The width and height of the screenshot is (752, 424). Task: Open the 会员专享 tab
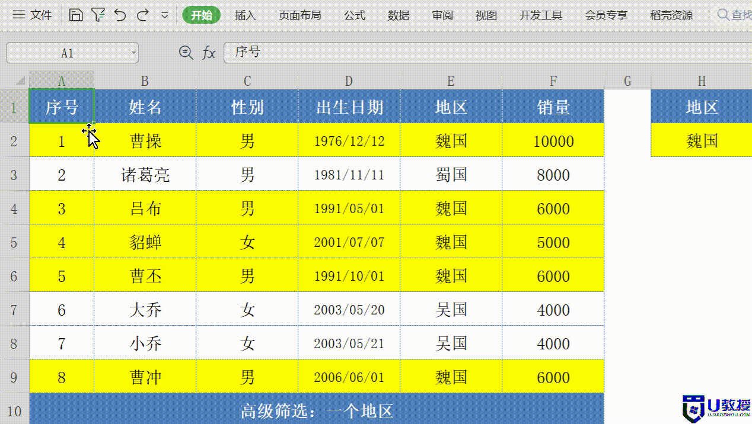pos(606,15)
